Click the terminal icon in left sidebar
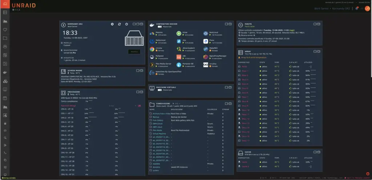The width and height of the screenshot is (372, 180). point(5,153)
